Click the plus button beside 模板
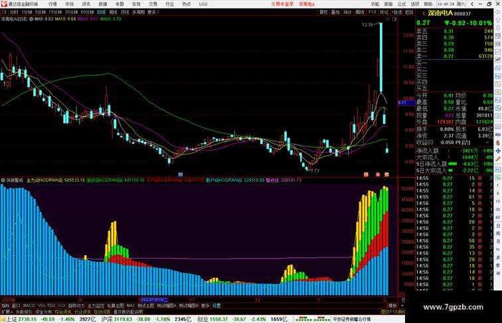This screenshot has width=502, height=323. coord(402,306)
